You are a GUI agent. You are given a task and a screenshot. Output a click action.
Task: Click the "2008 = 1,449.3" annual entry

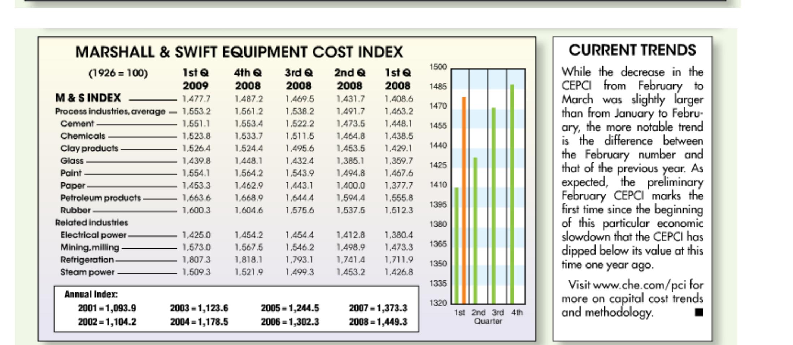pos(378,322)
